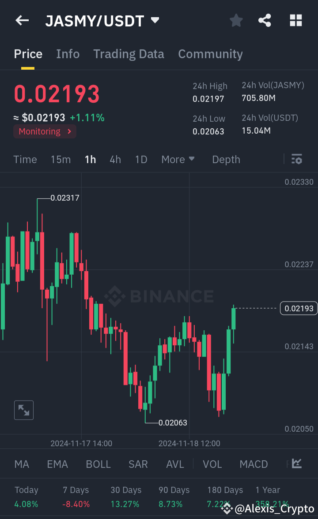Open the Community tab
Screen dimensions: 318x519
(x=210, y=54)
